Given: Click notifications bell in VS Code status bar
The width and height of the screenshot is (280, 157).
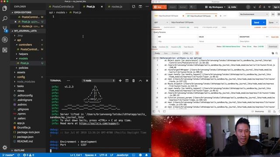Looking at the screenshot, I should (147, 155).
